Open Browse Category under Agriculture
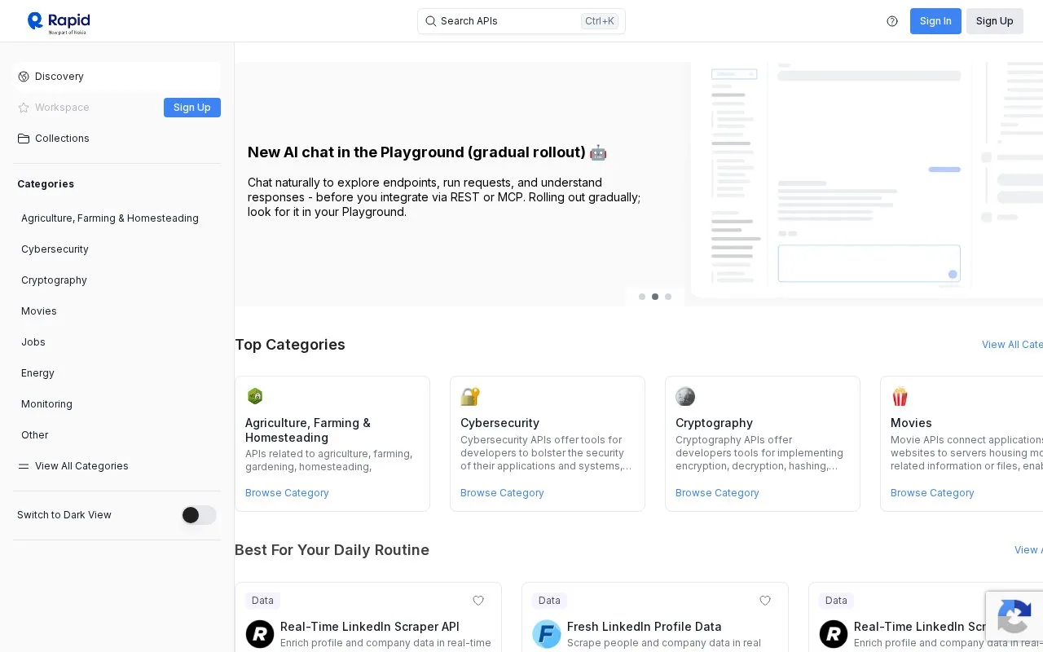This screenshot has width=1043, height=652. tap(287, 493)
